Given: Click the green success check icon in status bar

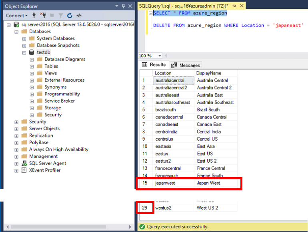Looking at the screenshot, I should (142, 227).
